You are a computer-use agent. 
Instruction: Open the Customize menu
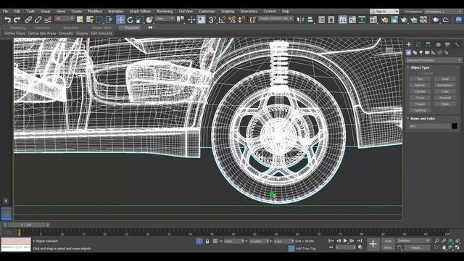(207, 12)
